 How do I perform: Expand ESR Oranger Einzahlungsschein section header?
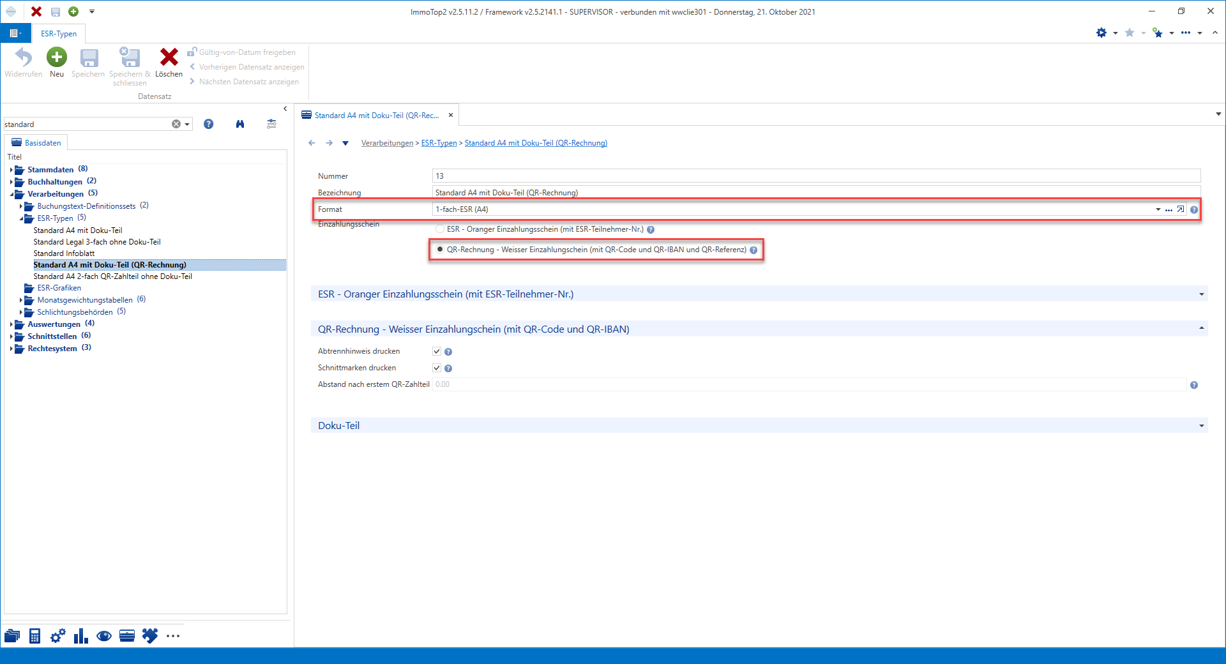(759, 294)
